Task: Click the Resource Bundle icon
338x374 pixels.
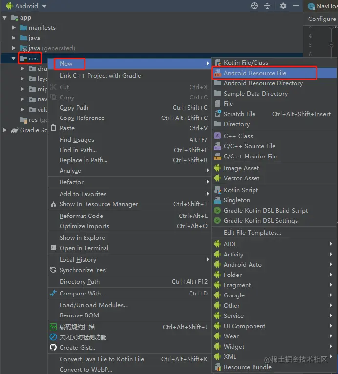Action: (218, 367)
